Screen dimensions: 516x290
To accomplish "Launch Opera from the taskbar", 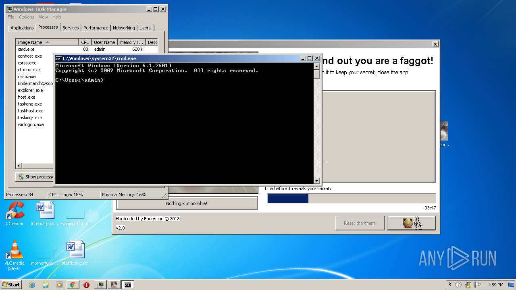I will tap(86, 285).
